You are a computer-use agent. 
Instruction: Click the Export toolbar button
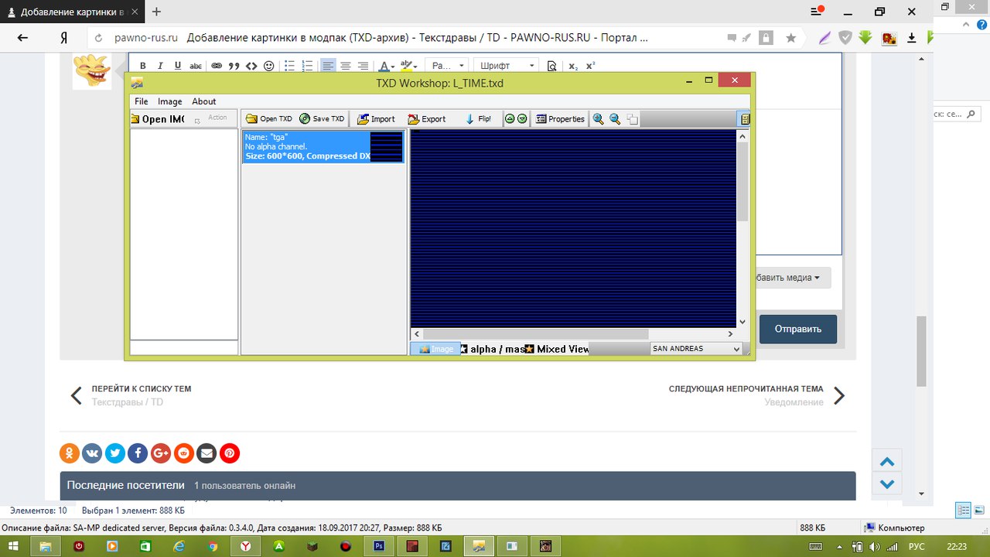(x=427, y=119)
